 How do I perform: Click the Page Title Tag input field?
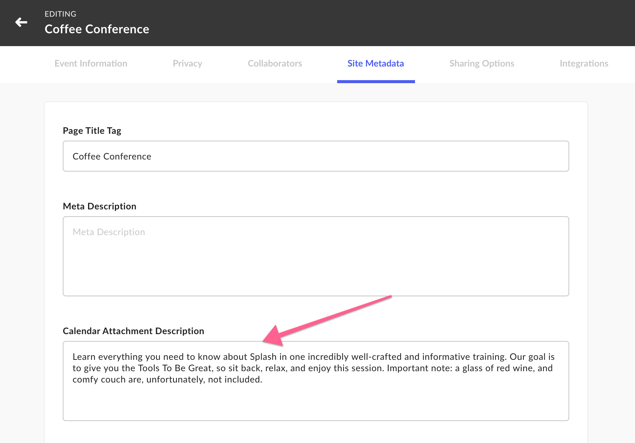coord(316,156)
